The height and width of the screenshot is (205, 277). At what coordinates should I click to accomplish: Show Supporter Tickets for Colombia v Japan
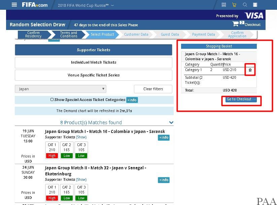[x=81, y=137]
